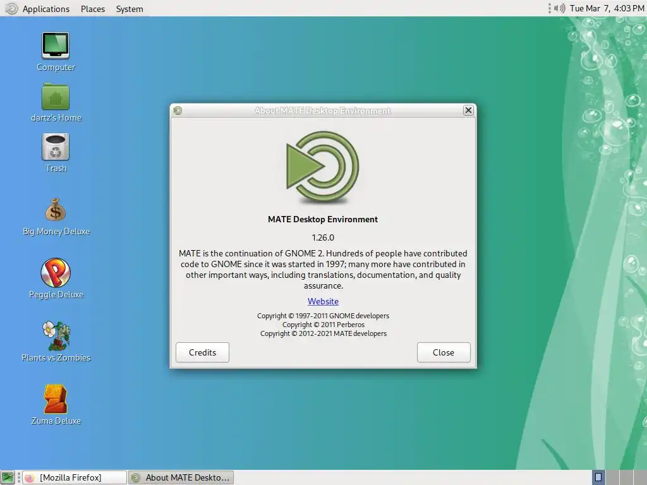Click the clock showing Tue Mar 7
The width and height of the screenshot is (647, 485).
tap(607, 8)
